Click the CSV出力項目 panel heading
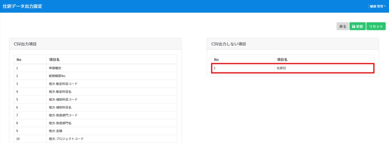 (25, 44)
